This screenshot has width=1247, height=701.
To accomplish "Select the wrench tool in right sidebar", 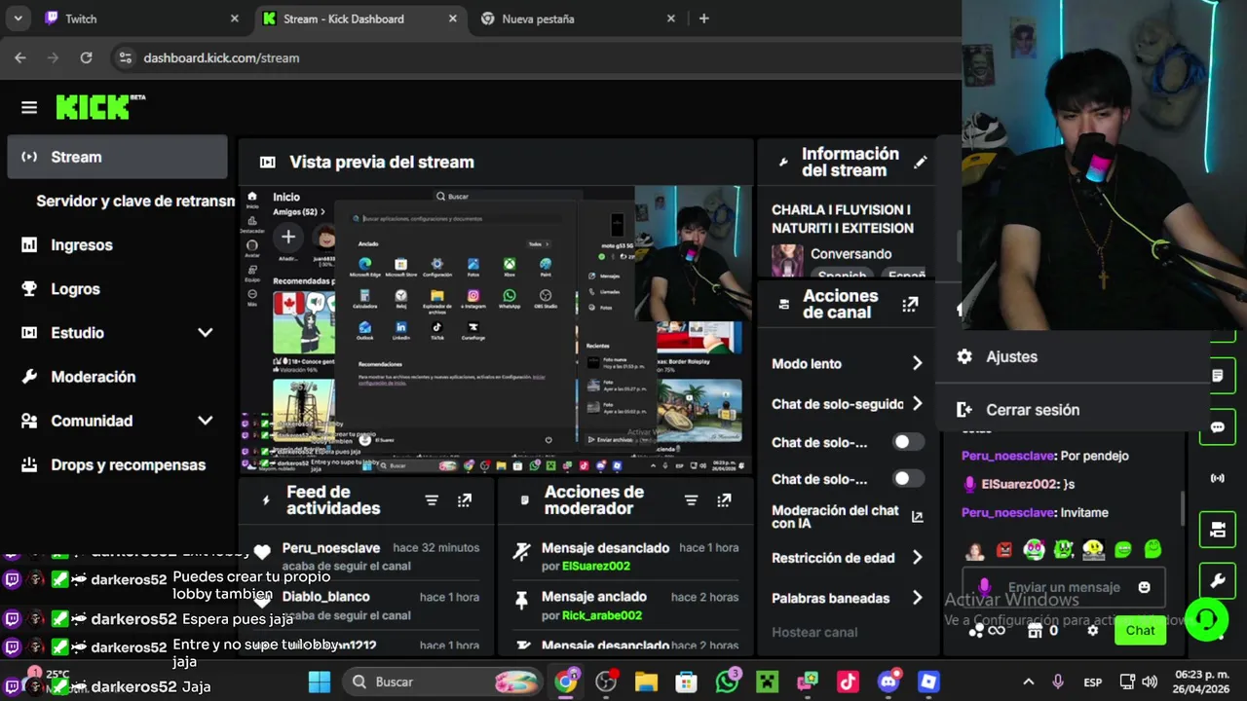I will [1217, 581].
